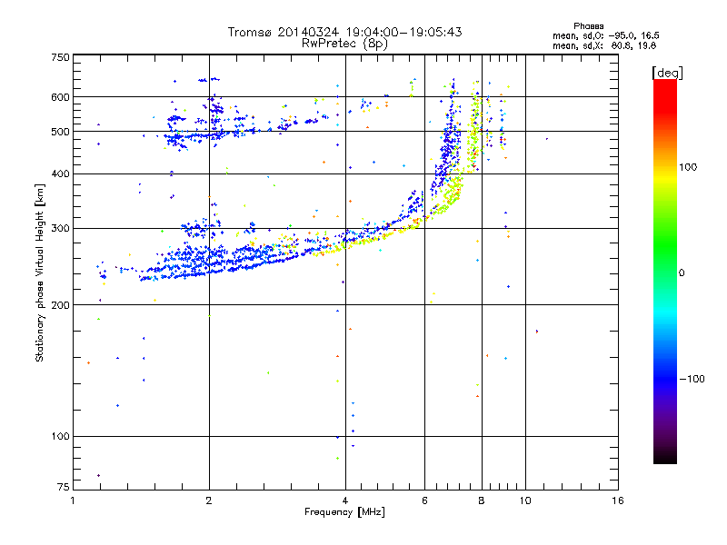727x545 pixels.
Task: Click the x-axis label '2'
Action: [x=209, y=500]
